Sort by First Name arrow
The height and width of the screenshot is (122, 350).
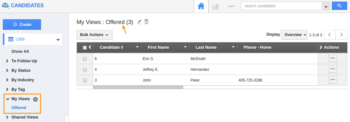pos(185,47)
